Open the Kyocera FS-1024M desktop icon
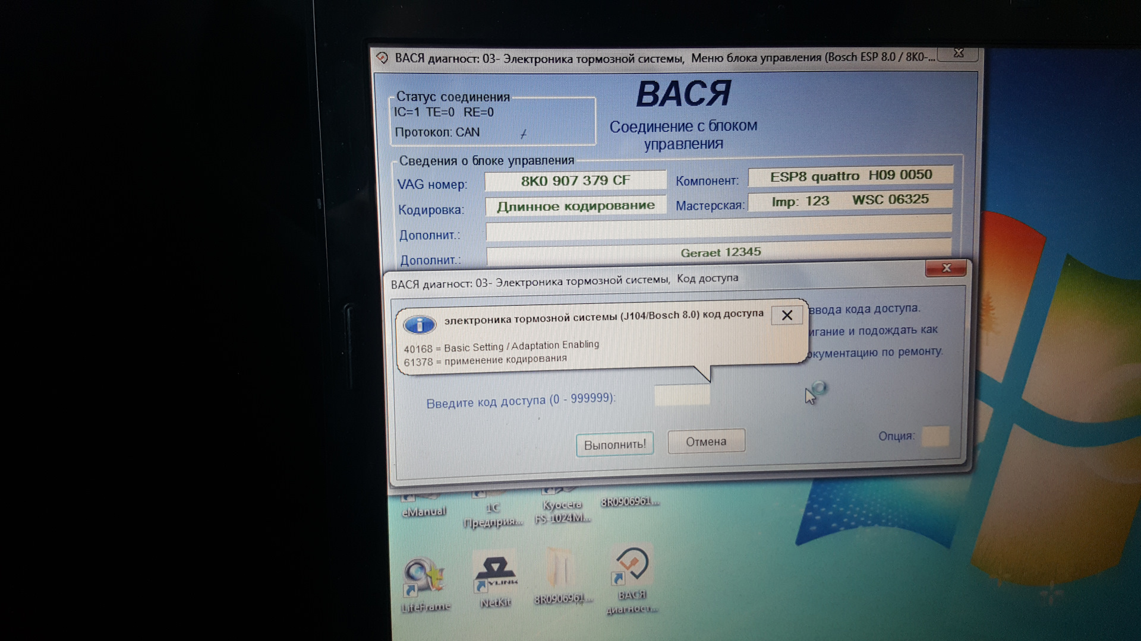Viewport: 1141px width, 641px height. (562, 506)
